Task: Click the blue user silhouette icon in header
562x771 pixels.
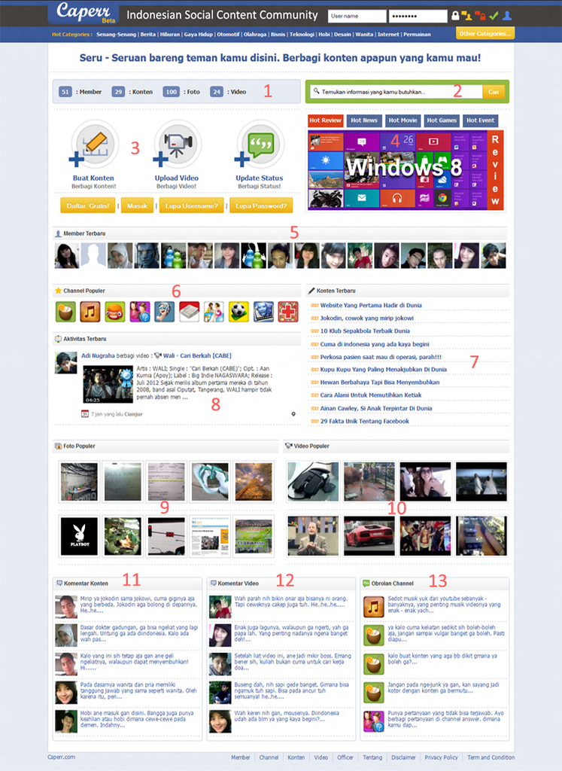Action: pyautogui.click(x=507, y=16)
